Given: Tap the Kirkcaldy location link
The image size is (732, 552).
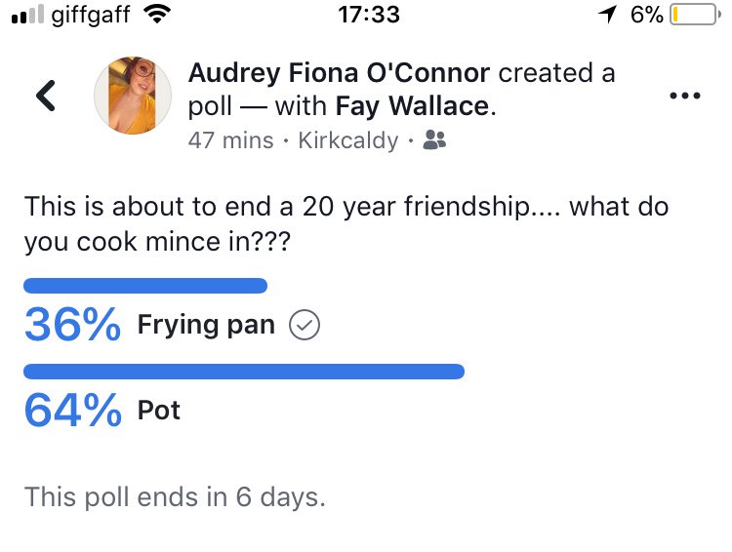Looking at the screenshot, I should [x=348, y=140].
